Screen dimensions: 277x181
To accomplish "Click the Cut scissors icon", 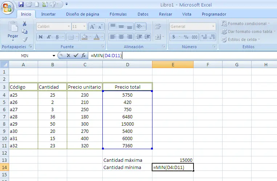I will tap(25, 24).
